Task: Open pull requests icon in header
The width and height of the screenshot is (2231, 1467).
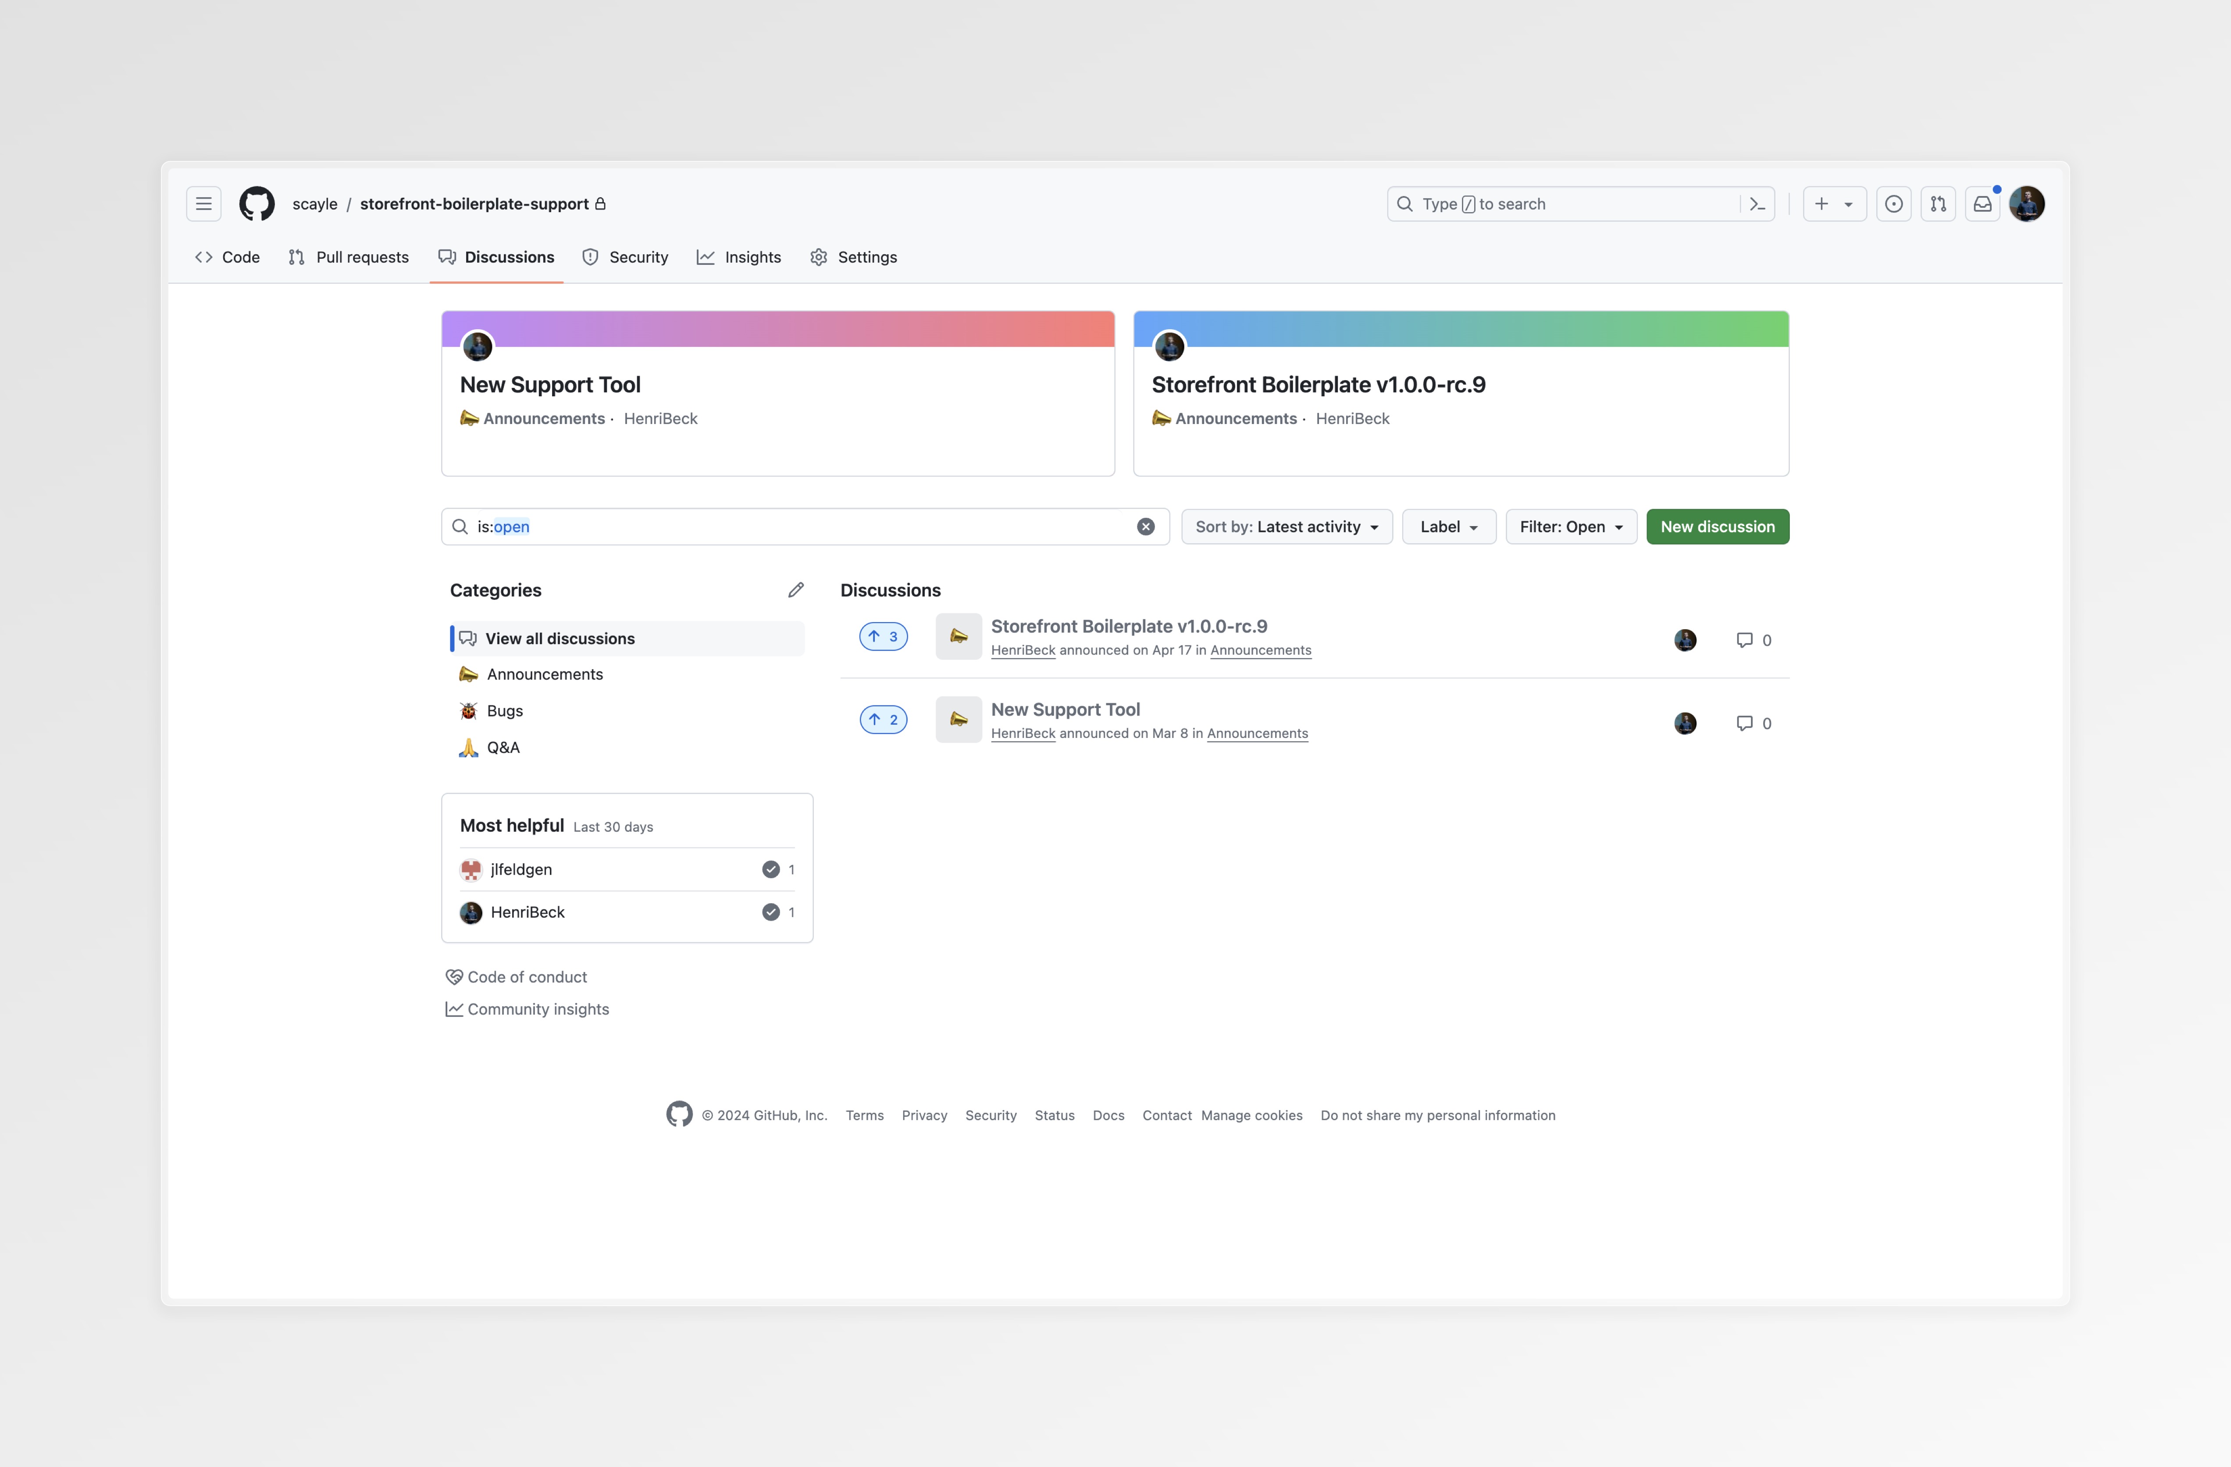Action: point(1938,203)
